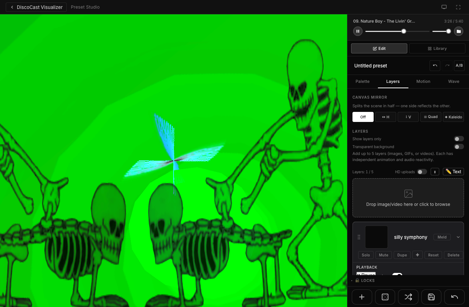Grab the silly symphony drag handle
The width and height of the screenshot is (469, 307).
click(x=359, y=237)
